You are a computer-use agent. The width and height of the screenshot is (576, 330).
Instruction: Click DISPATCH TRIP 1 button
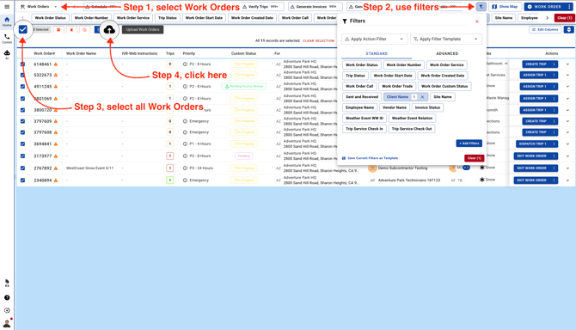(x=533, y=144)
